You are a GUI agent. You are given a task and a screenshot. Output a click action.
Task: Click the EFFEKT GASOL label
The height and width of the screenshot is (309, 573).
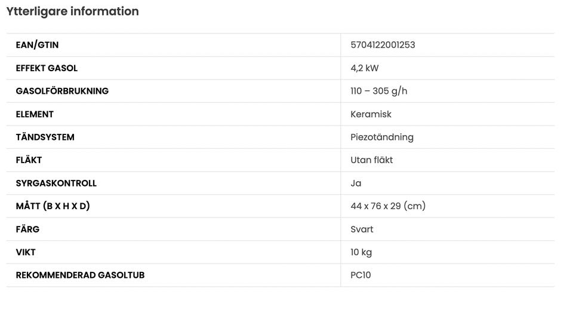point(47,68)
